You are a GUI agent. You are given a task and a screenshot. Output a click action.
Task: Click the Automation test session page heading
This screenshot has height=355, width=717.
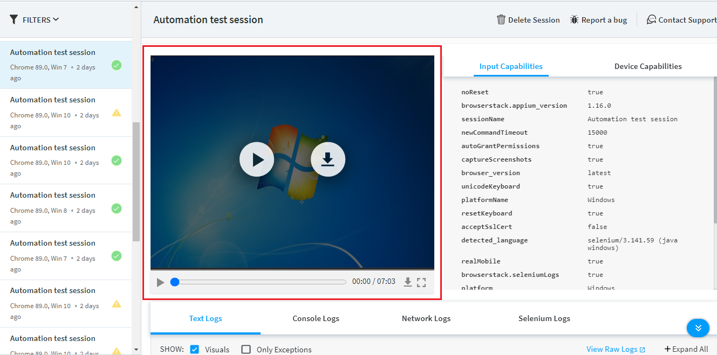208,20
